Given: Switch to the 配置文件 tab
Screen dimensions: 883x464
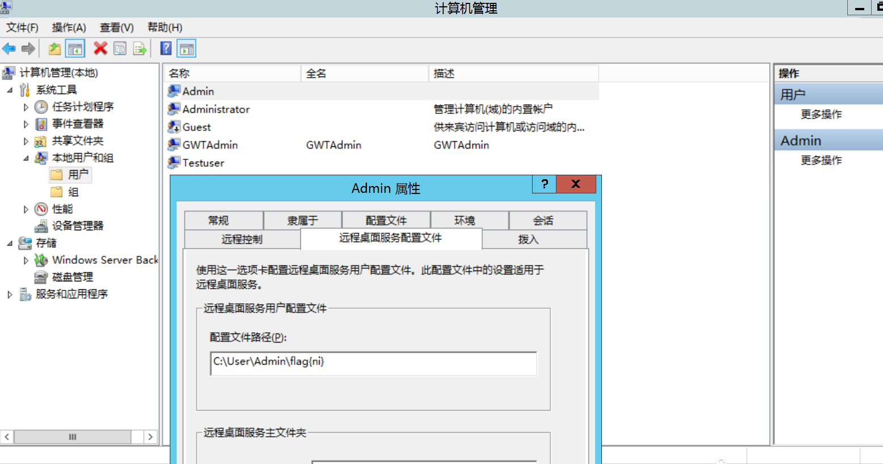Looking at the screenshot, I should [386, 221].
